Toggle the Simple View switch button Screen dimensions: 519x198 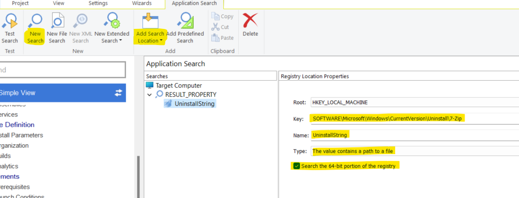[x=119, y=93]
